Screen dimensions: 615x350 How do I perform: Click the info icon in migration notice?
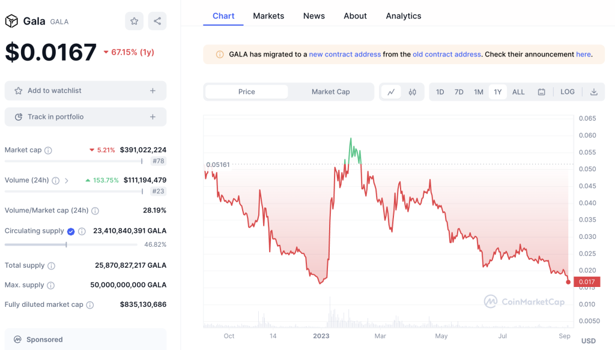[x=220, y=55]
